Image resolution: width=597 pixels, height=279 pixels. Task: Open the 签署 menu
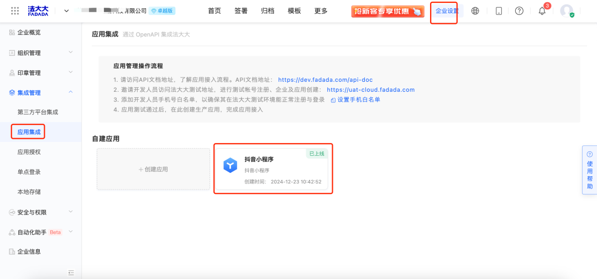[x=241, y=11]
